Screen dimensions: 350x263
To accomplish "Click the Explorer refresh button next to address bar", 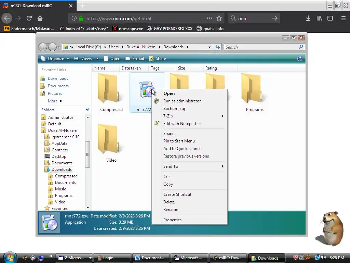I will 217,47.
